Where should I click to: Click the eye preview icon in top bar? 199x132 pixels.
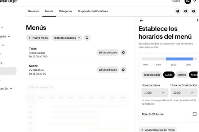click(186, 11)
